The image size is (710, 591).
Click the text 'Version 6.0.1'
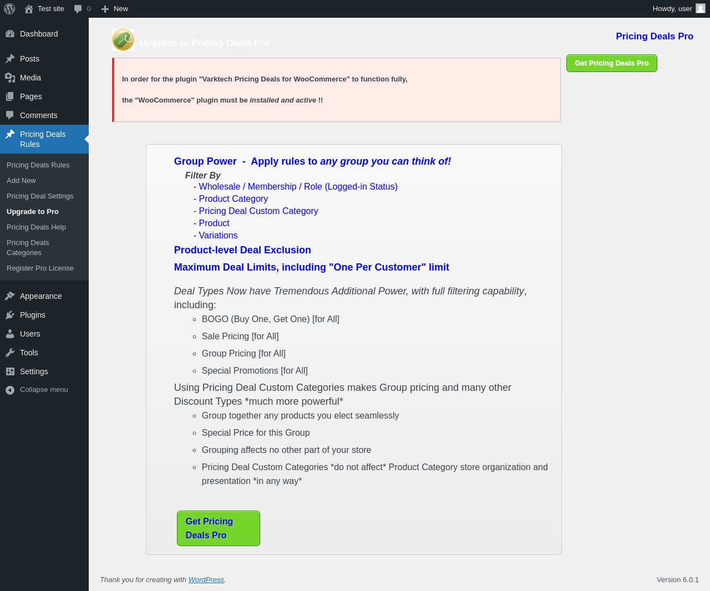(678, 580)
